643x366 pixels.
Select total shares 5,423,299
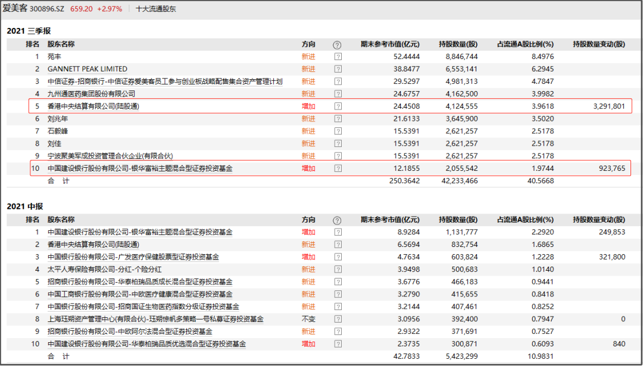click(462, 356)
